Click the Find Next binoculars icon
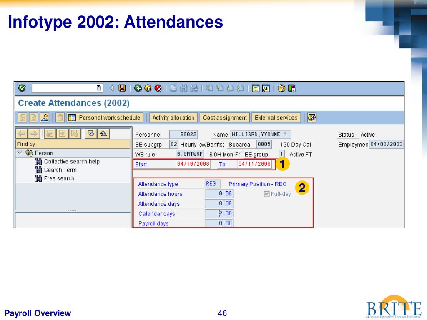Image resolution: width=427 pixels, height=320 pixels. tap(194, 88)
